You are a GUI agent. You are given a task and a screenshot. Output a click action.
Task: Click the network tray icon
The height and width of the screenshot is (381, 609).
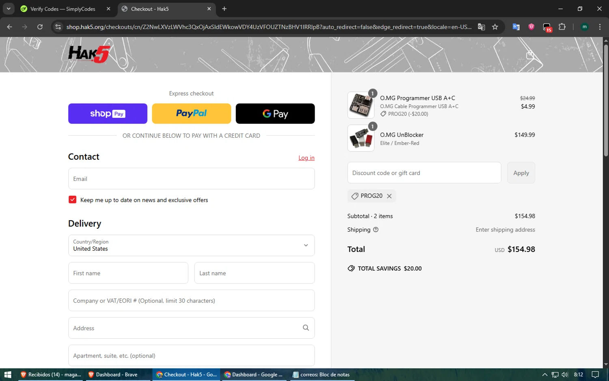pos(555,375)
